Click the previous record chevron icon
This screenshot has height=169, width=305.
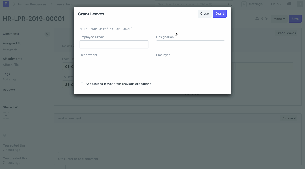click(262, 19)
